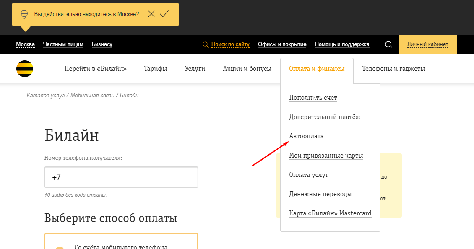Viewport: 474px width, 249px height.
Task: Choose Доверительный платёж menu entry
Action: coord(325,117)
